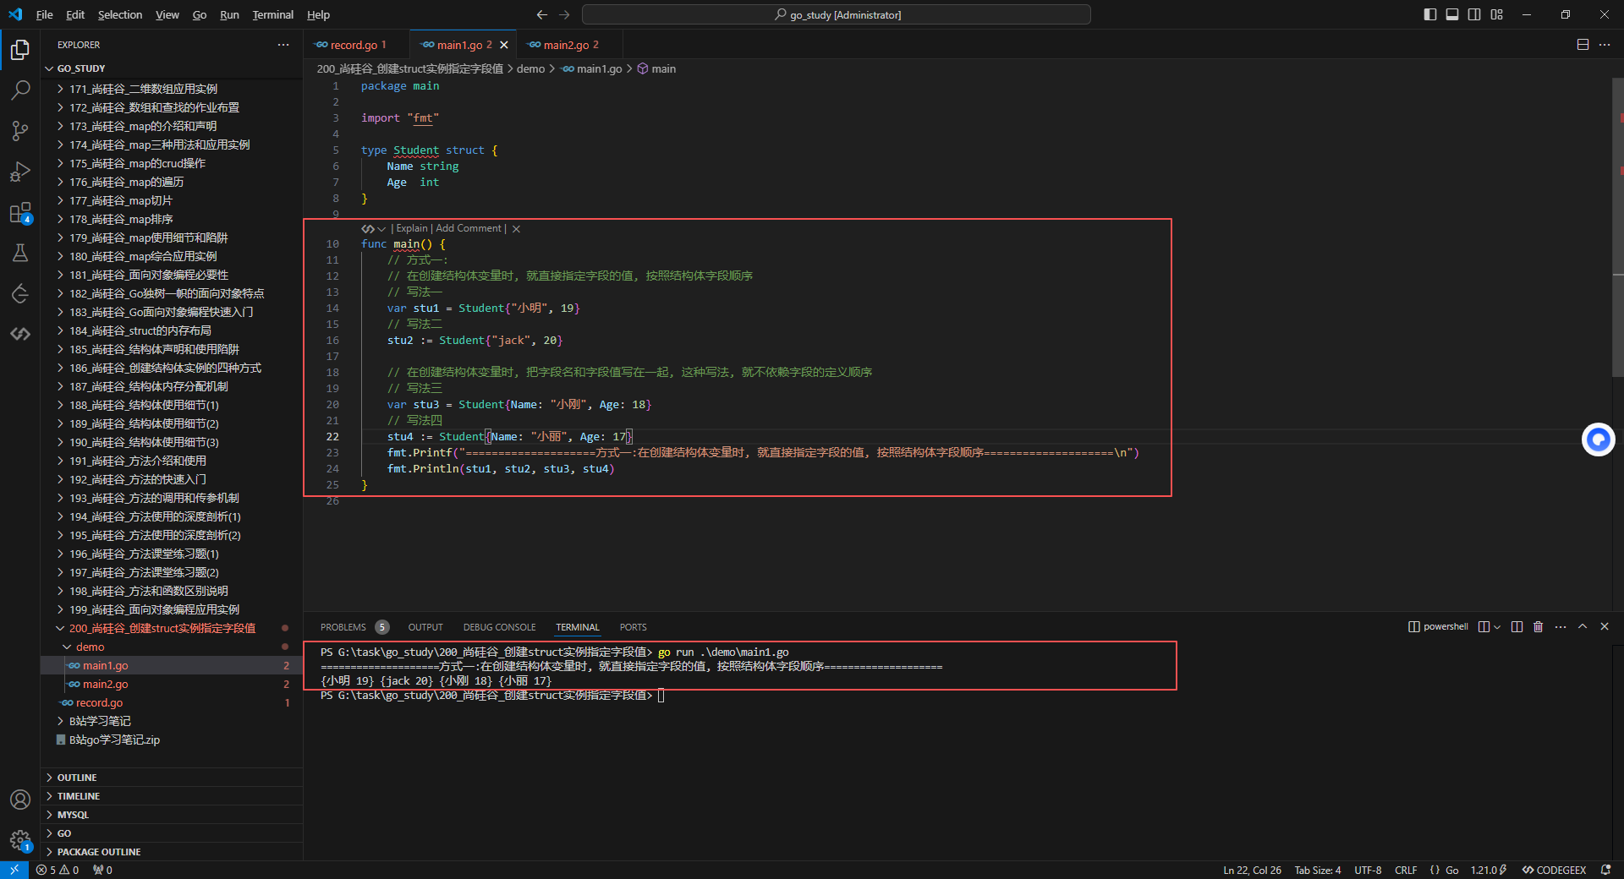Open Customize Layout in title bar

coord(1497,14)
